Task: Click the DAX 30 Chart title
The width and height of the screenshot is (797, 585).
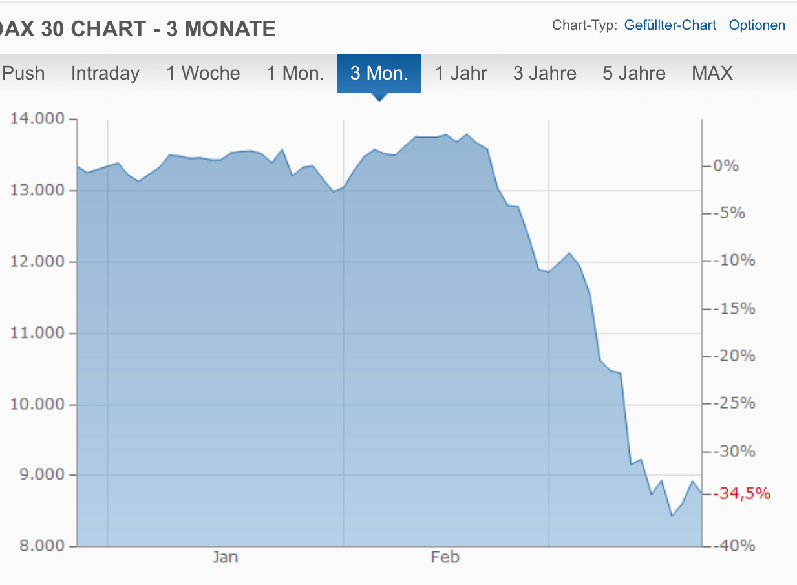Action: pyautogui.click(x=138, y=28)
